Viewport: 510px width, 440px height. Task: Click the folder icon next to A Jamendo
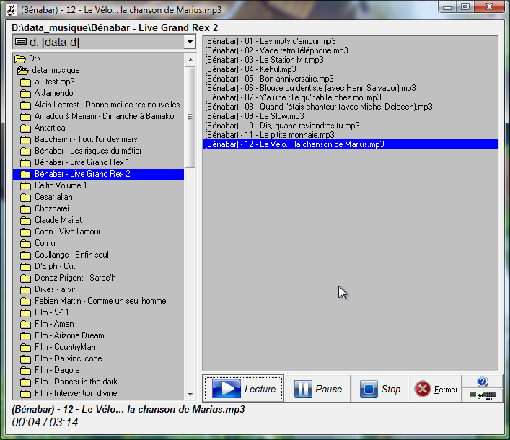click(25, 94)
